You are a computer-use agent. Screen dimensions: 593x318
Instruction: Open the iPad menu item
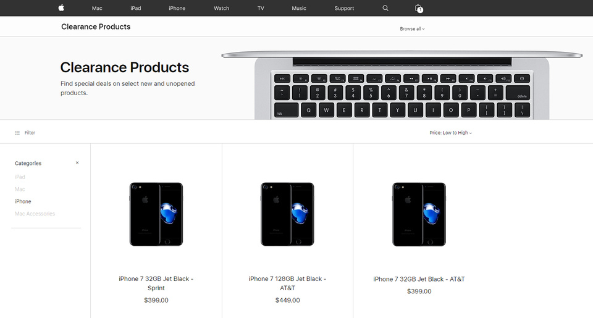pos(136,8)
